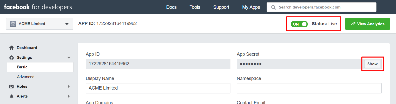396x104 pixels.
Task: Open My Apps menu
Action: coord(251,7)
